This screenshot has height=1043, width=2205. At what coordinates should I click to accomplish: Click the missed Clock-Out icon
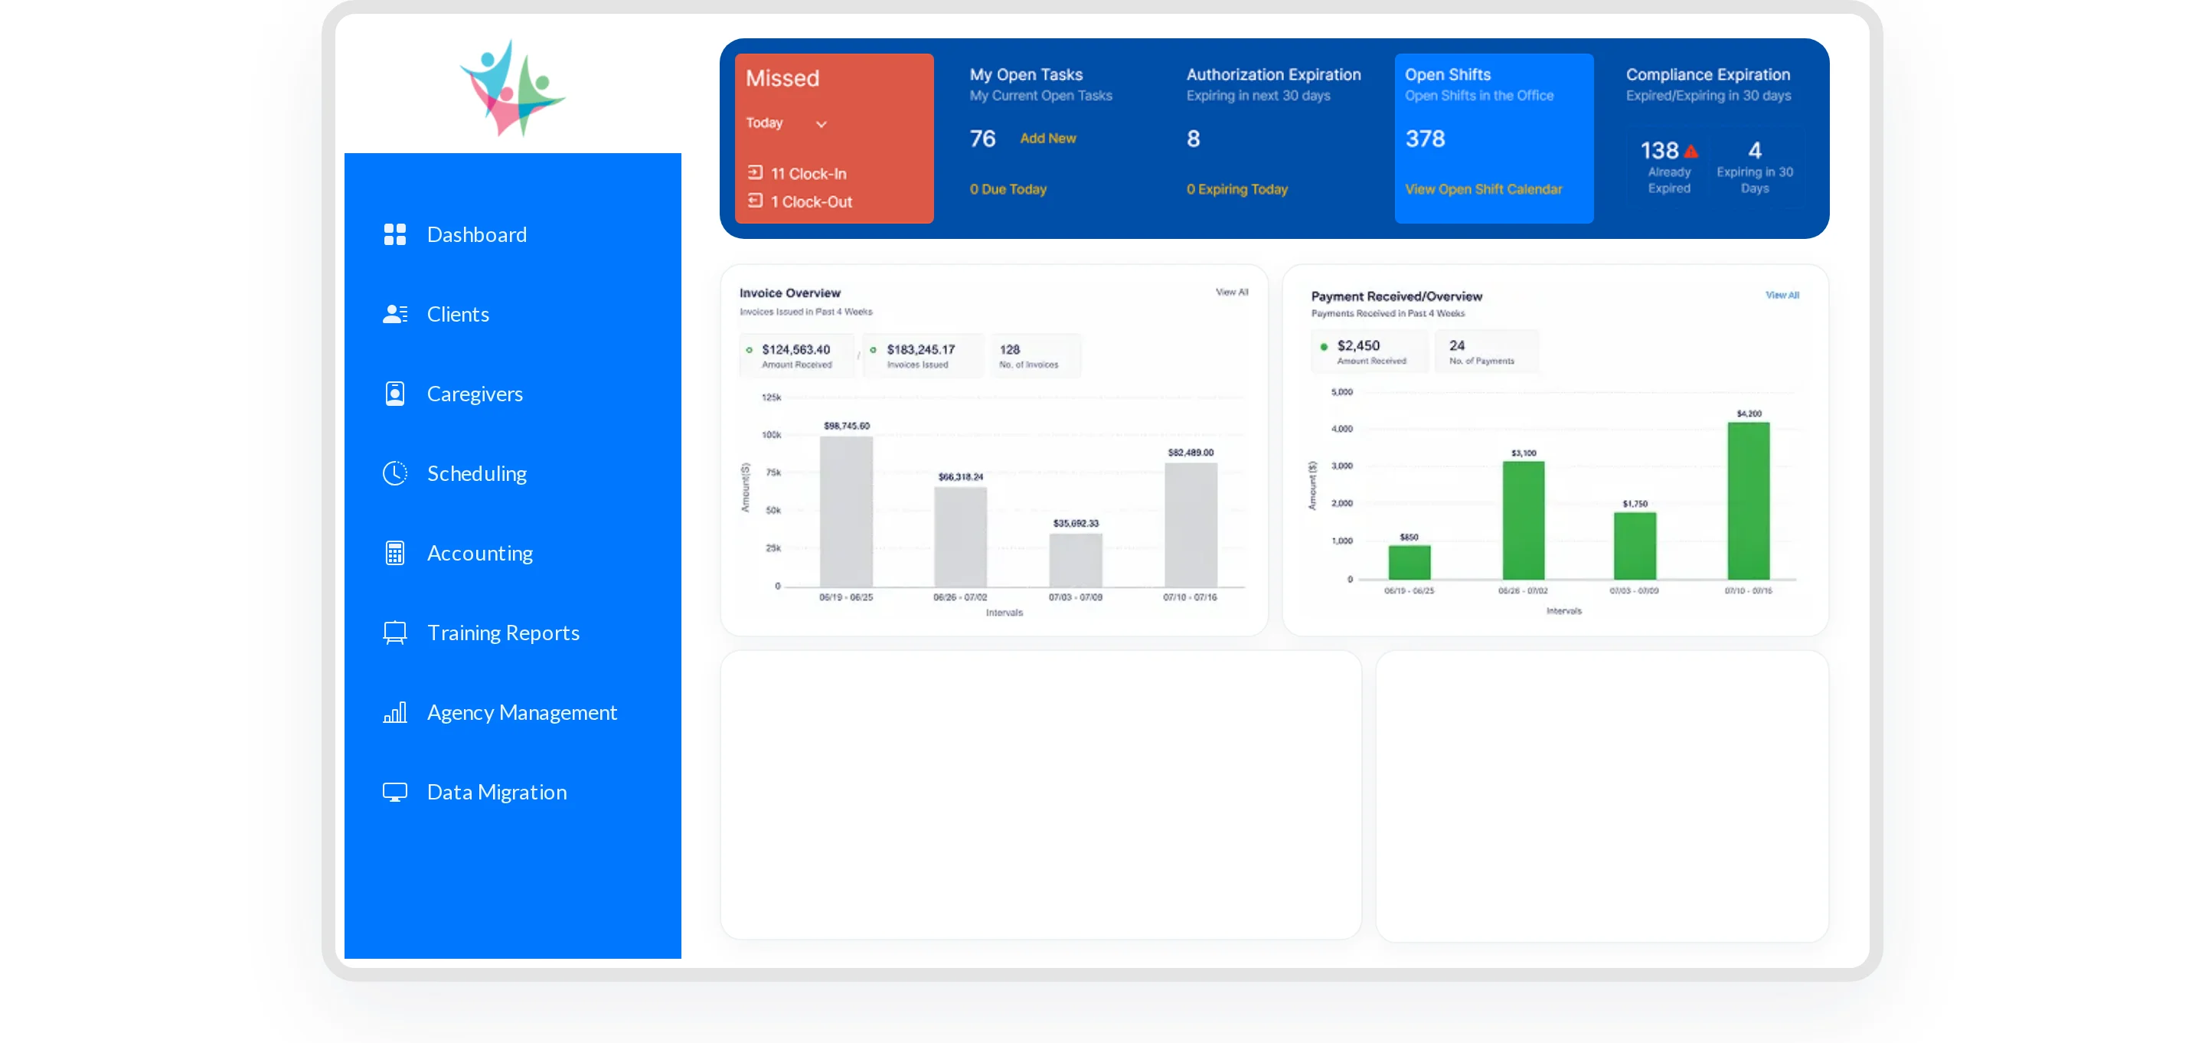pos(755,201)
